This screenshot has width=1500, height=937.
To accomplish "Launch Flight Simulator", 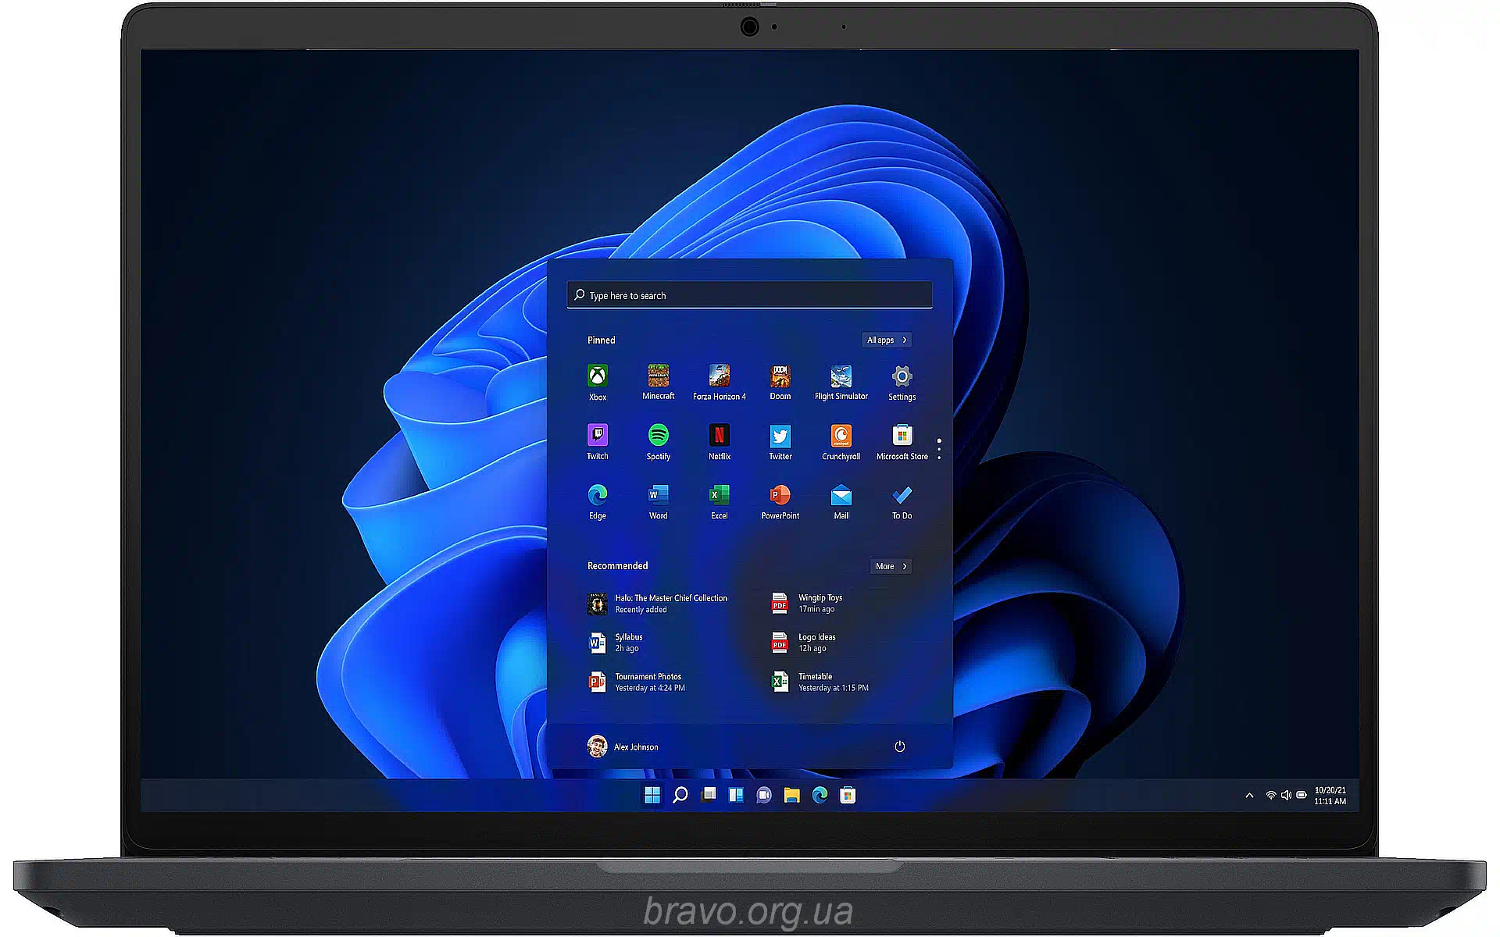I will click(841, 376).
